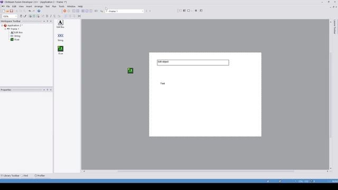Open the Tools menu
Image resolution: width=338 pixels, height=190 pixels.
pos(62,6)
